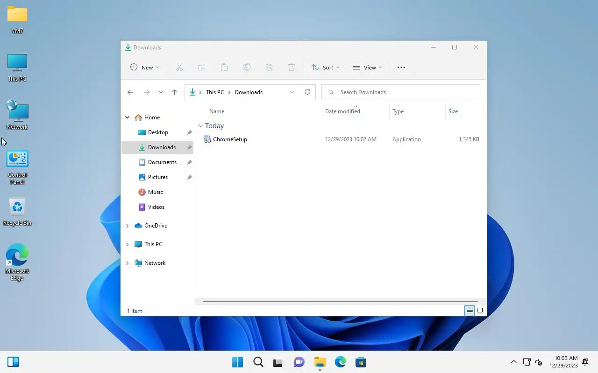Viewport: 598px width, 373px height.
Task: Sort by Name column header
Action: tap(217, 111)
